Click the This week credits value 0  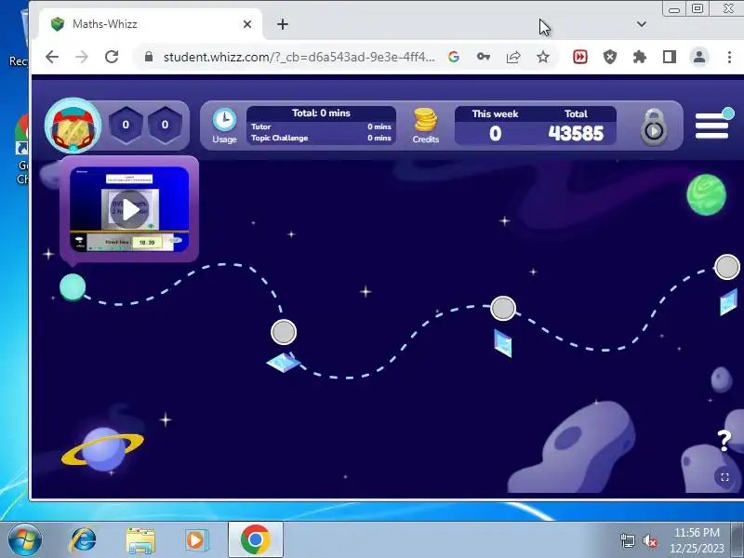(x=496, y=134)
